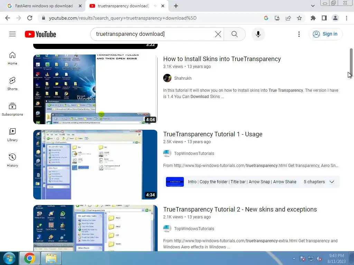Close the FastAero Google tab
Screen dimensions: 354x265
click(80, 6)
